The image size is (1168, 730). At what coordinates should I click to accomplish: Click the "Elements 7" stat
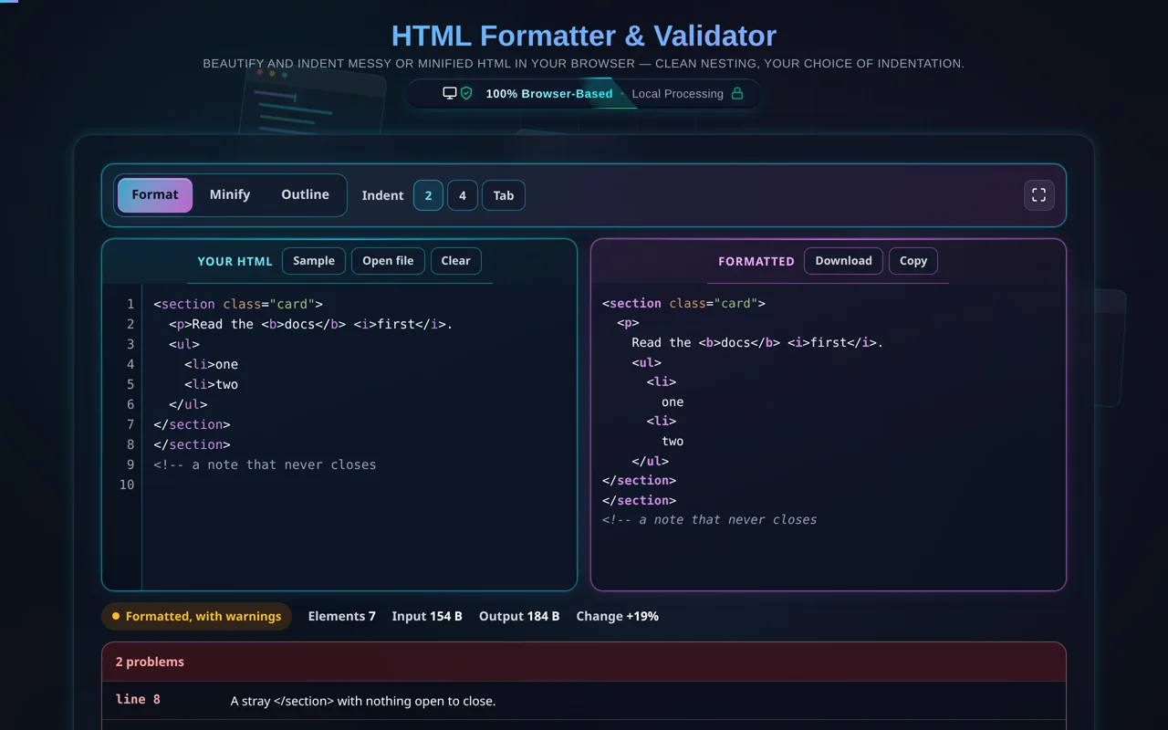(342, 616)
